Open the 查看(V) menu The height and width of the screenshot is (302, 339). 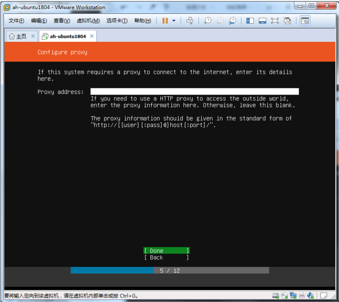pos(61,21)
